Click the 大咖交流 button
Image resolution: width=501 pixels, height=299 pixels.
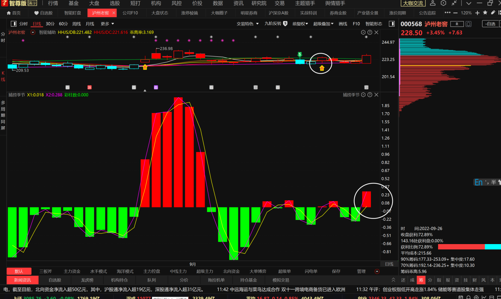pos(413,3)
